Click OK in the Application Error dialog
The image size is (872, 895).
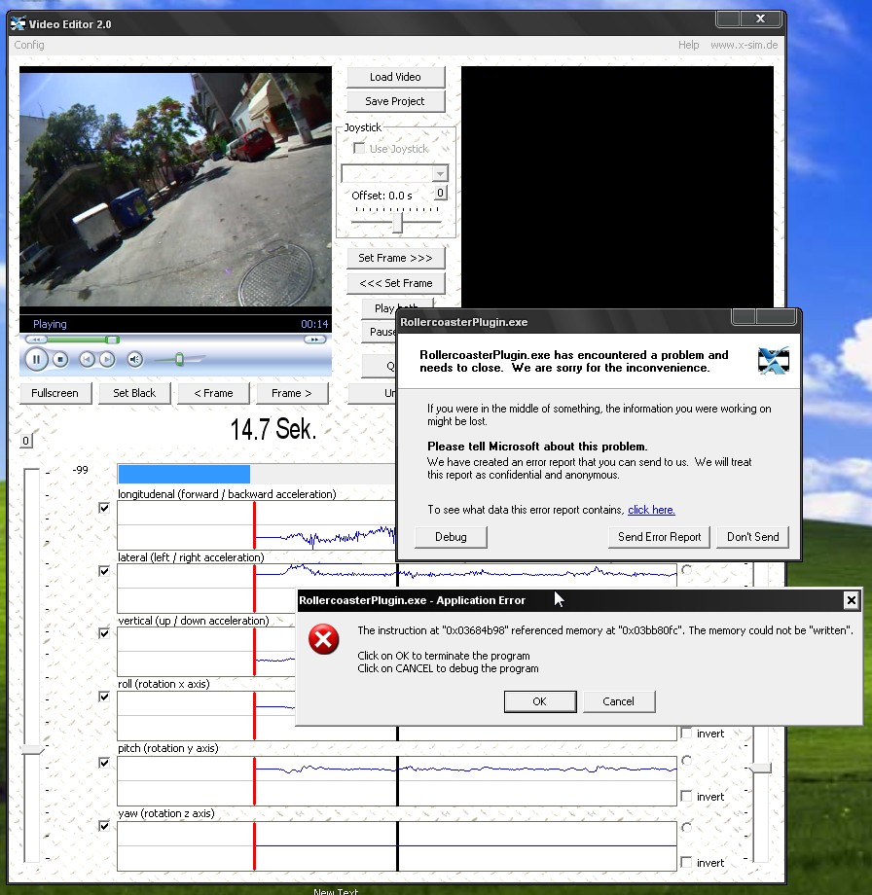[539, 701]
